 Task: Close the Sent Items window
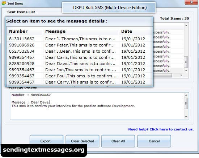coord(191,2)
